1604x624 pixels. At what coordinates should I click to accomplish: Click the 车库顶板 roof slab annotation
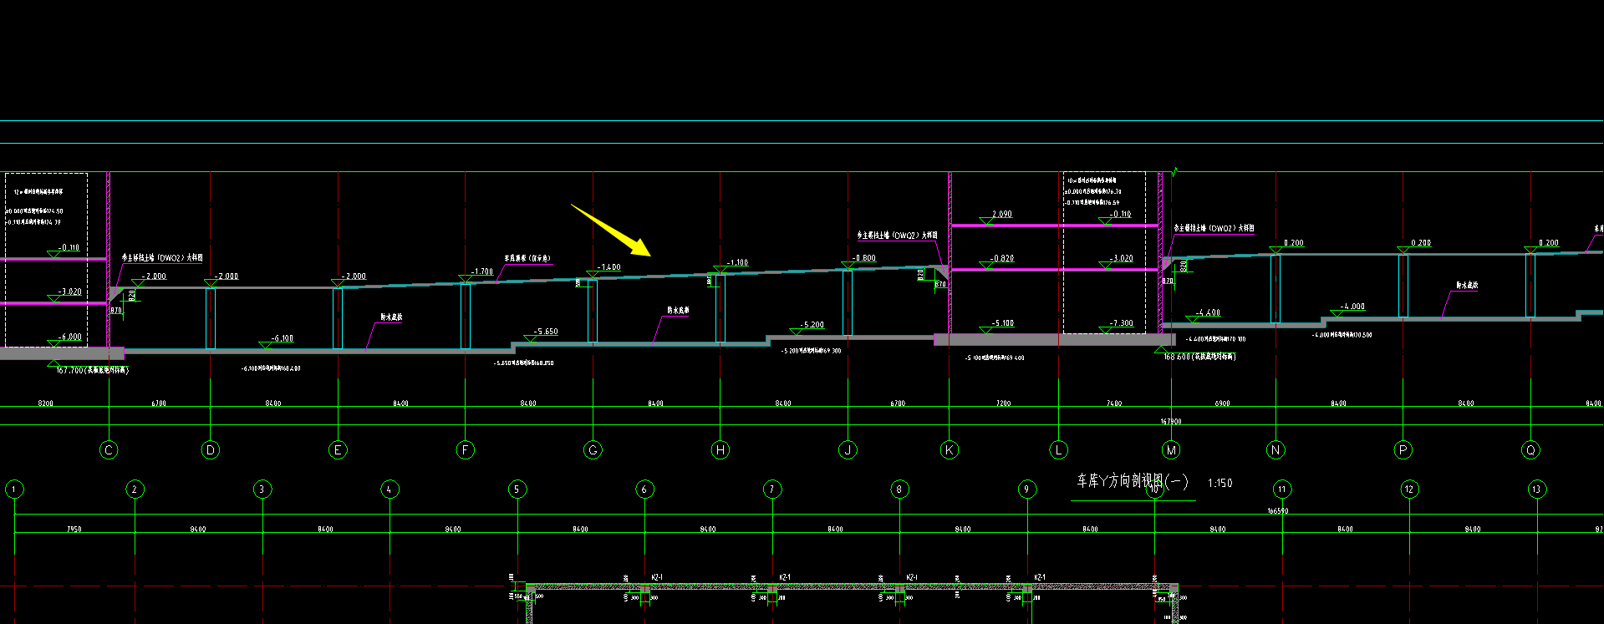click(527, 259)
